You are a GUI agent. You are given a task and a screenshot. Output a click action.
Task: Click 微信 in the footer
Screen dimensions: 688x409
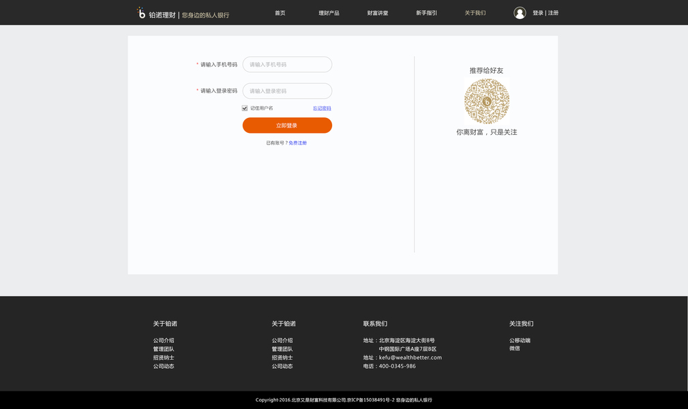click(514, 348)
